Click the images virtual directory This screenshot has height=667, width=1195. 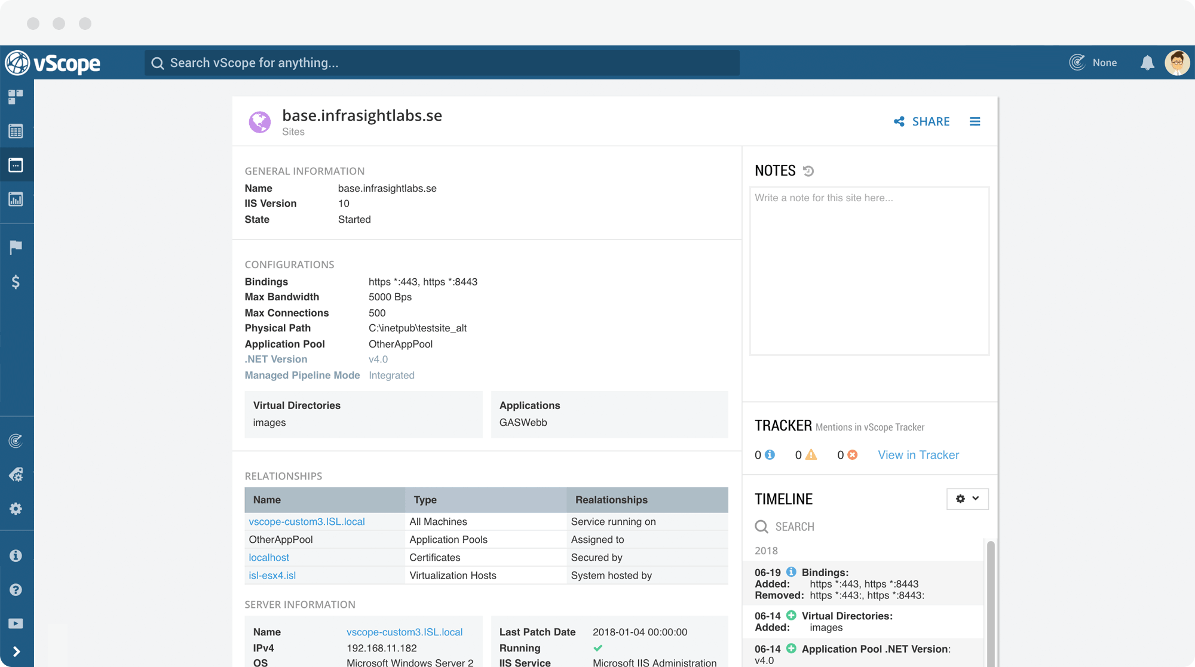269,422
